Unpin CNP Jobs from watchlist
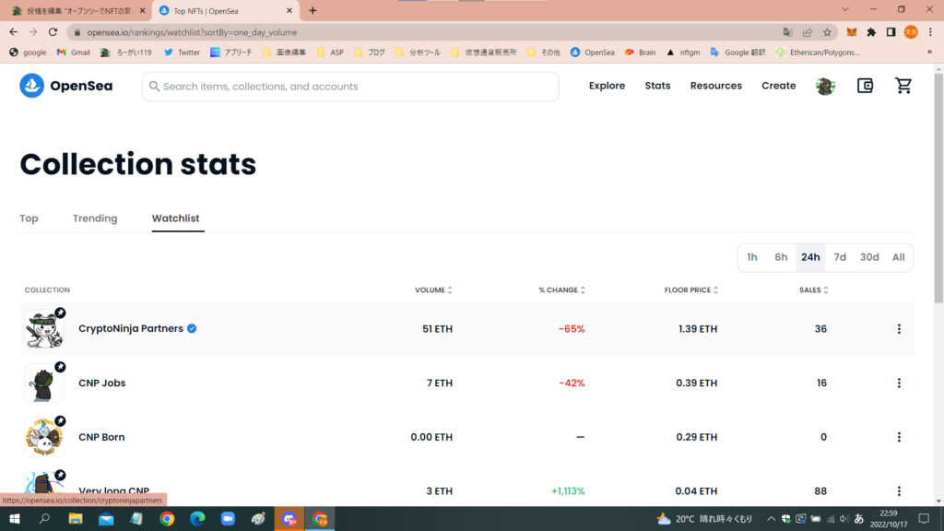Image resolution: width=944 pixels, height=531 pixels. 60,367
